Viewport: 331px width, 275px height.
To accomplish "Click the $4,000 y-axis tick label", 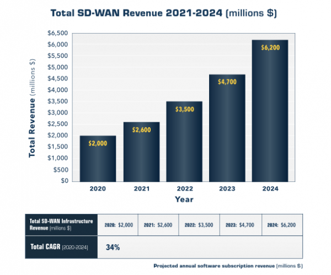I will 57,90.
